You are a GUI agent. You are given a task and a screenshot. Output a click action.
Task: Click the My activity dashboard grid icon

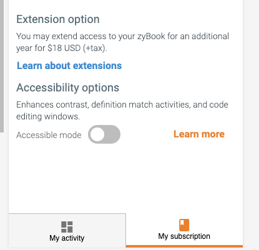[x=67, y=227]
